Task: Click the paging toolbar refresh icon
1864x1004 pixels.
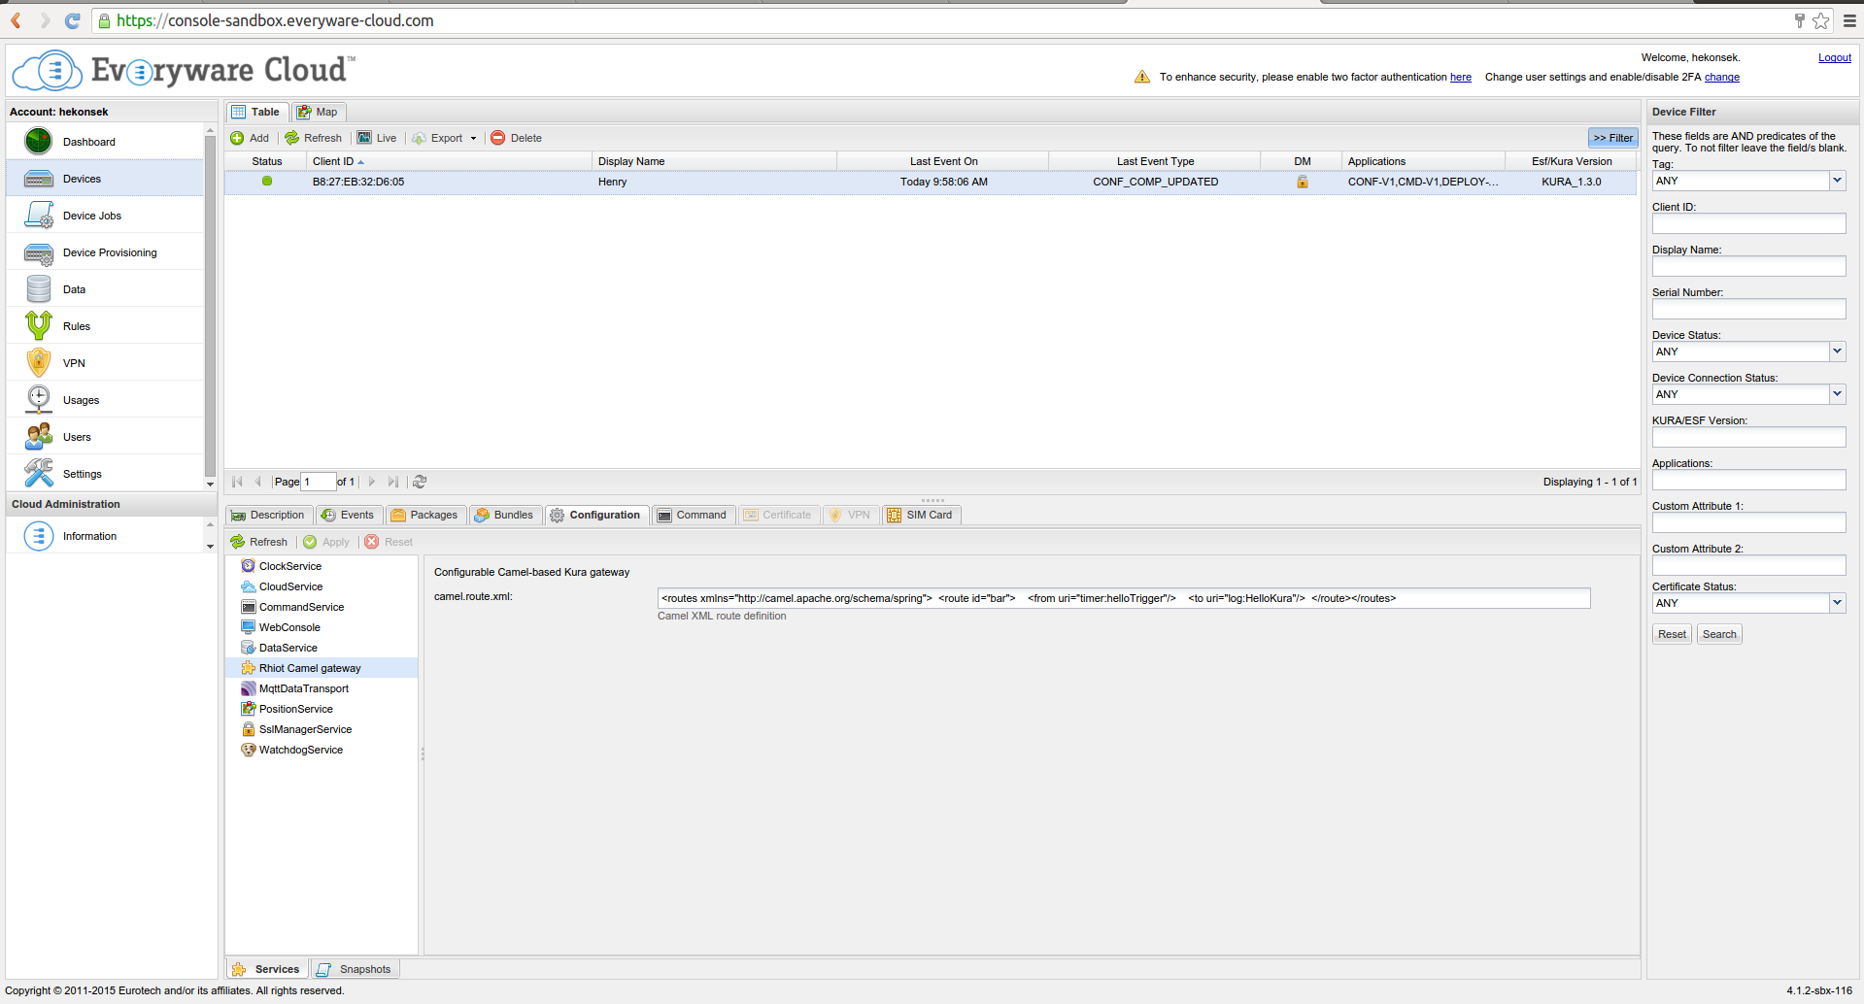Action: [x=420, y=482]
